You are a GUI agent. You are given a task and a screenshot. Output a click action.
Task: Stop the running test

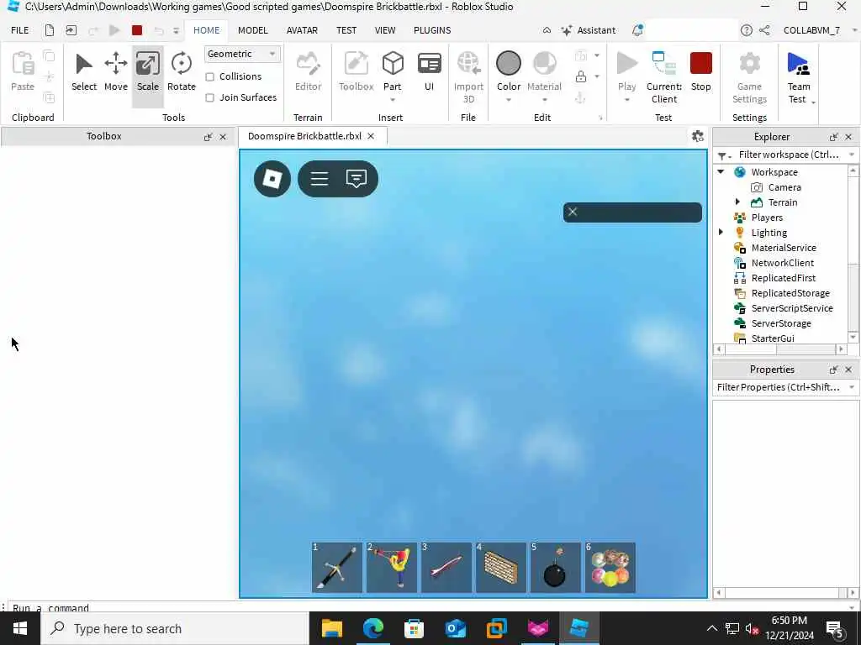point(700,72)
